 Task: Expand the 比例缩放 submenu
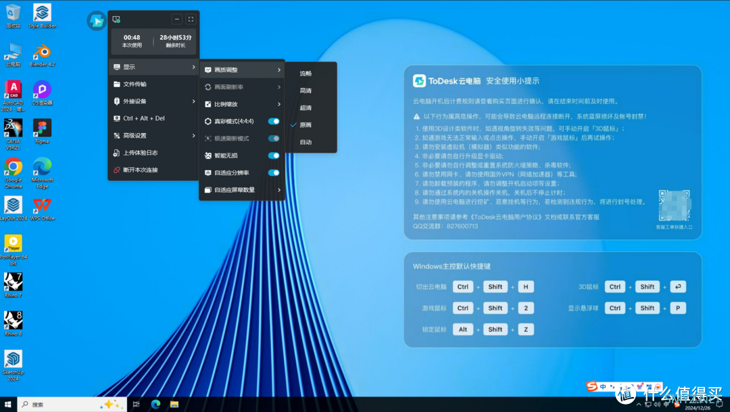pos(242,104)
